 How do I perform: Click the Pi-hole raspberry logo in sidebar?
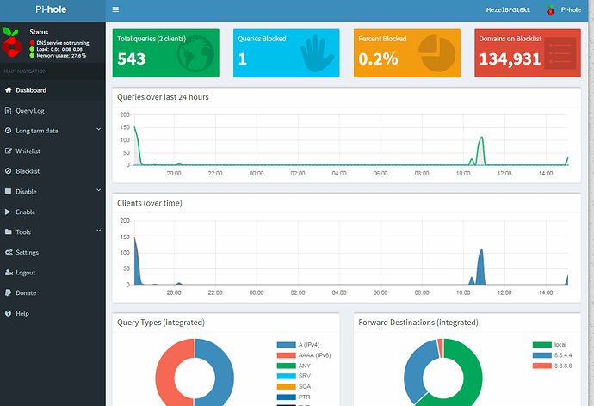(x=11, y=41)
